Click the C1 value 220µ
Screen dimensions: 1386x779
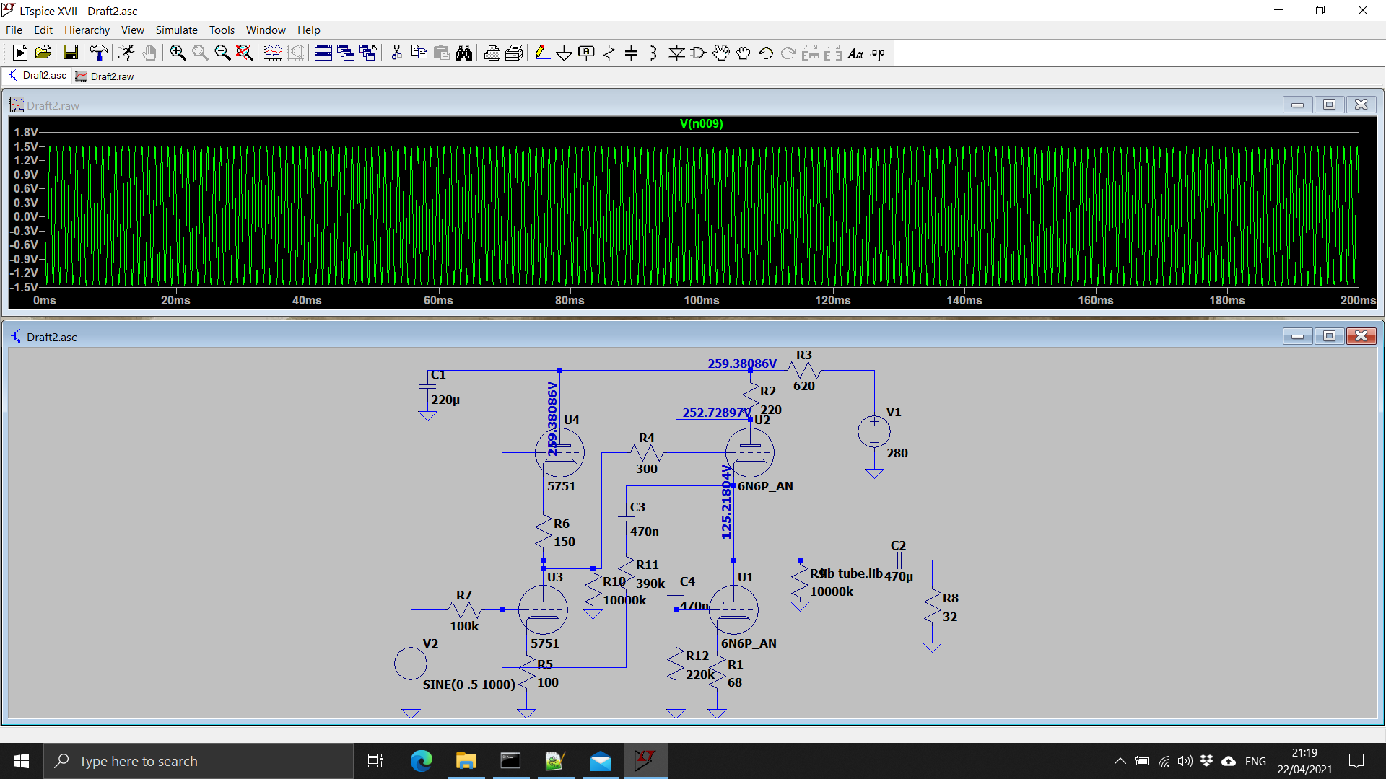pos(445,400)
